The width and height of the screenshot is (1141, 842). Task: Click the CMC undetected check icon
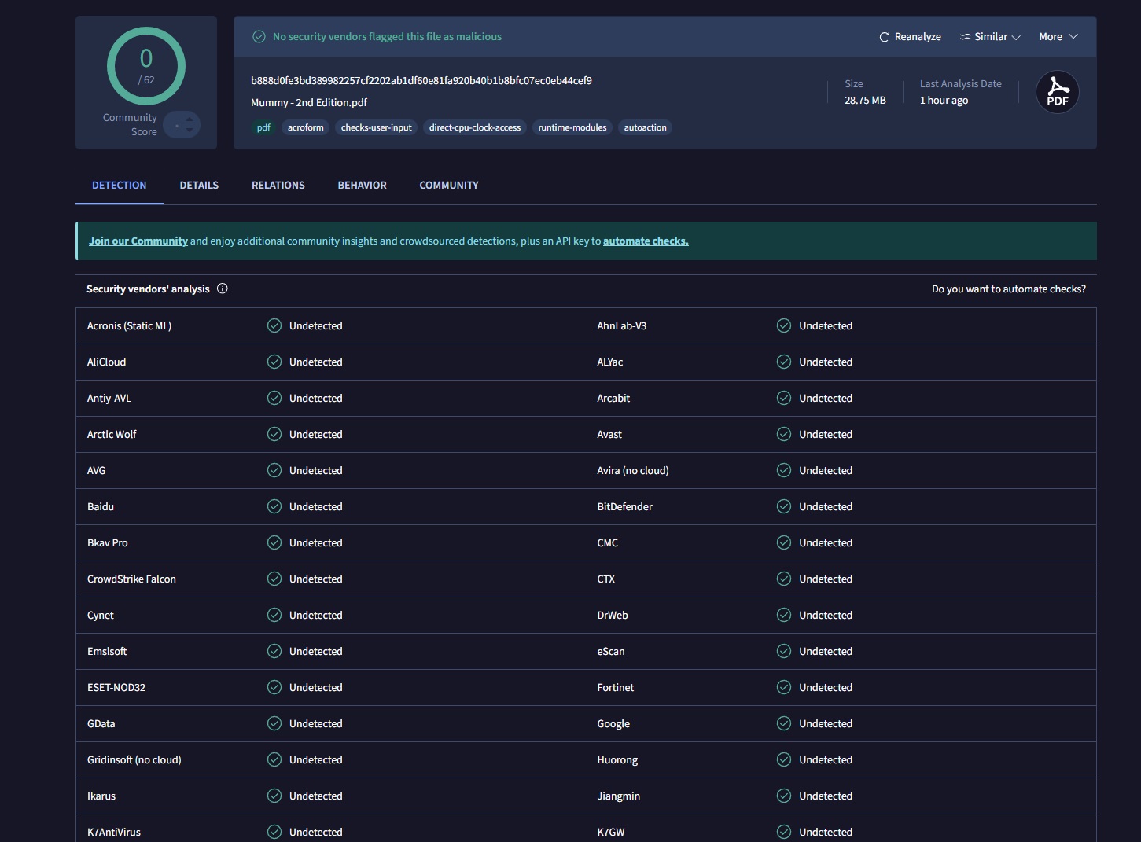pyautogui.click(x=784, y=542)
